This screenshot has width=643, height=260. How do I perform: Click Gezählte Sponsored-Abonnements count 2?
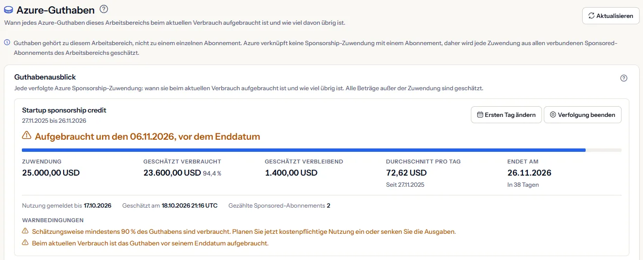point(279,206)
